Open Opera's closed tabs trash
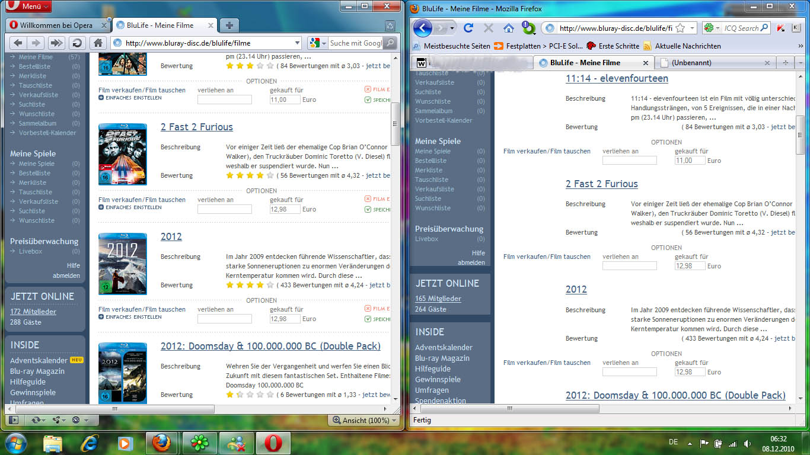This screenshot has width=810, height=455. [x=390, y=25]
